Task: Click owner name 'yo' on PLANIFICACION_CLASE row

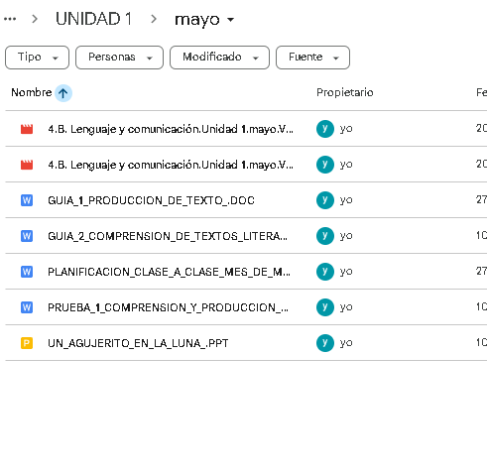Action: [346, 272]
